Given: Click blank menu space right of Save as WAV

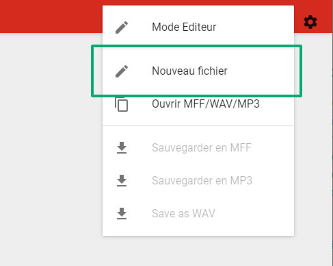Looking at the screenshot, I should [254, 213].
